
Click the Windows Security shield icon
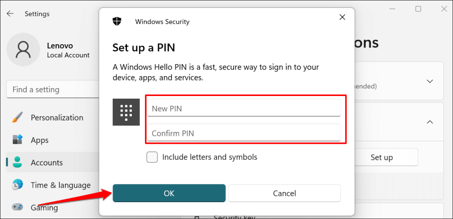117,21
